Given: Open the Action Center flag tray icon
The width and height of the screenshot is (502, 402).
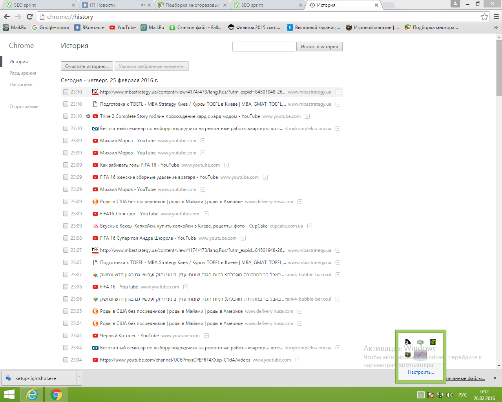Looking at the screenshot, I should click(x=431, y=395).
